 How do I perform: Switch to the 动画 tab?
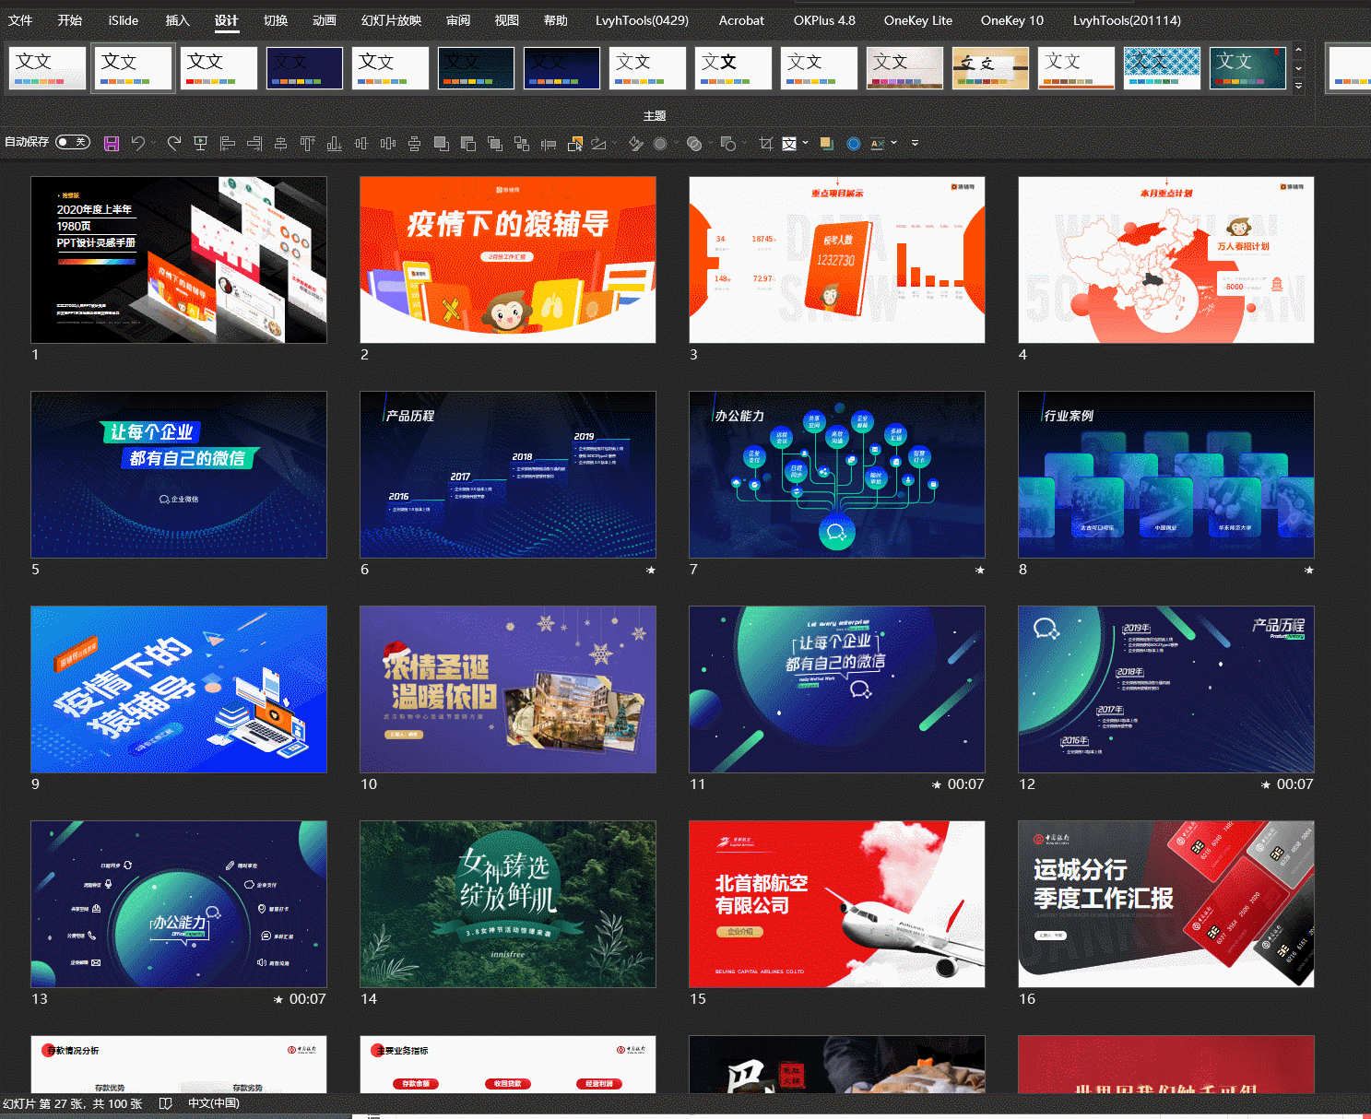[325, 20]
